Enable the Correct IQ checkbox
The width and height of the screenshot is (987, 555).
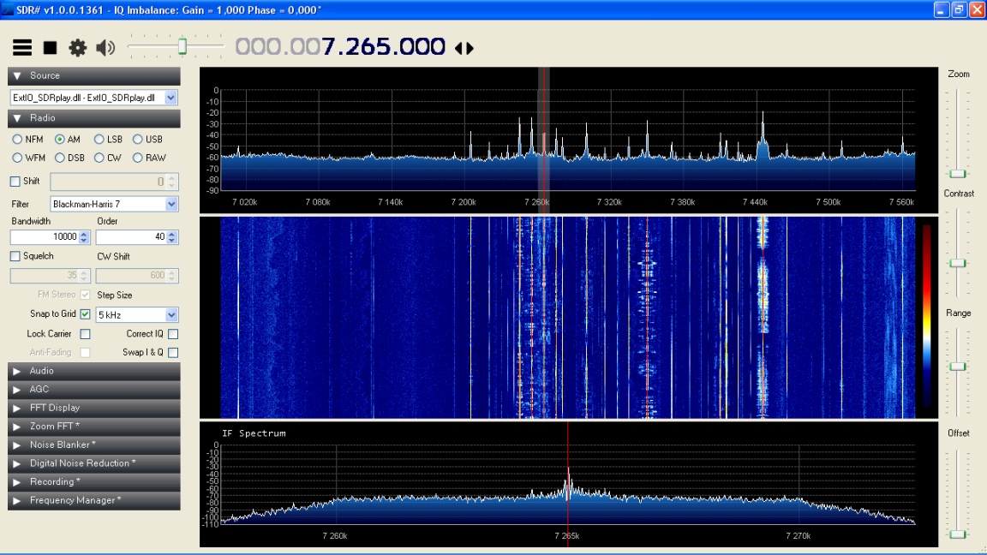point(173,334)
